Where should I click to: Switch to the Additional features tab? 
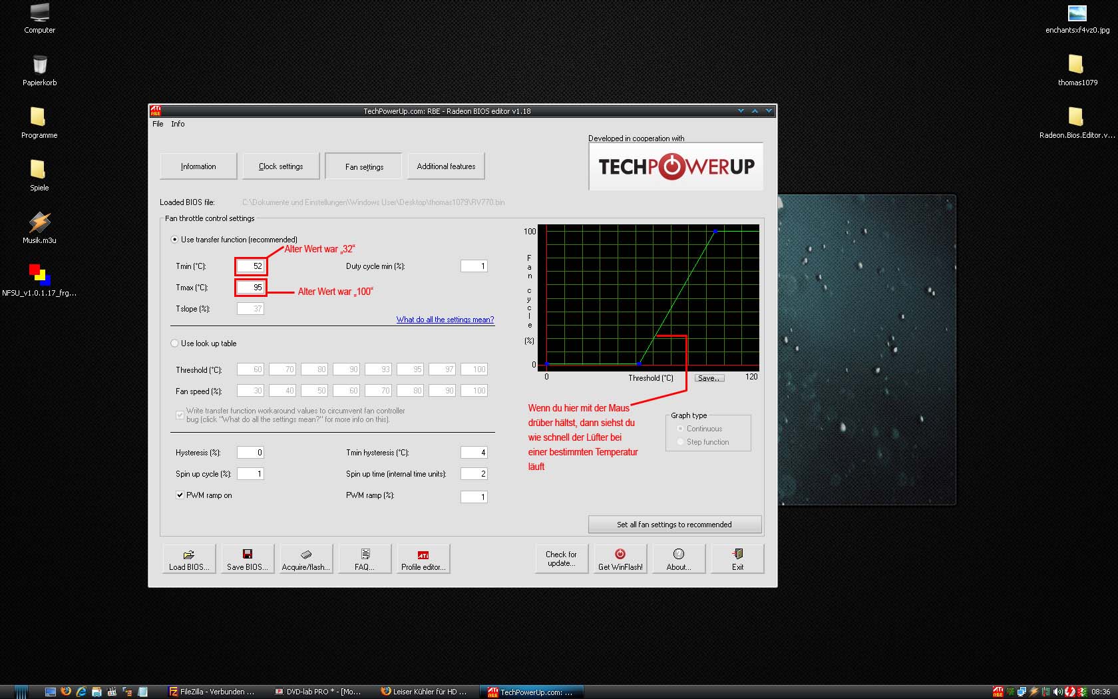coord(446,166)
